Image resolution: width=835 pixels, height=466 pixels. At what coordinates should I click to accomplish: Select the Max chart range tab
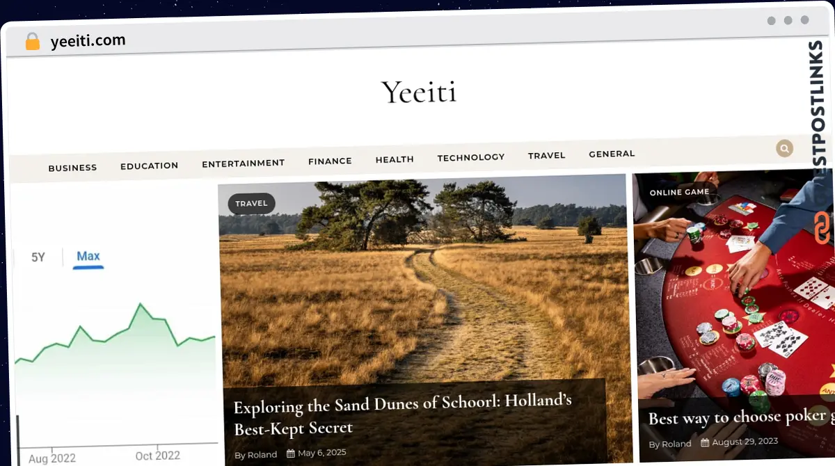coord(88,256)
